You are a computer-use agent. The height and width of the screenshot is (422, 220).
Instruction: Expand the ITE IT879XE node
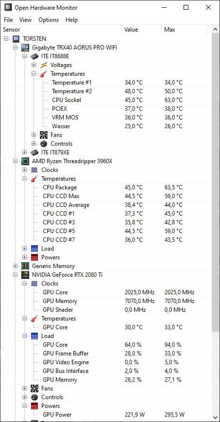[24, 152]
